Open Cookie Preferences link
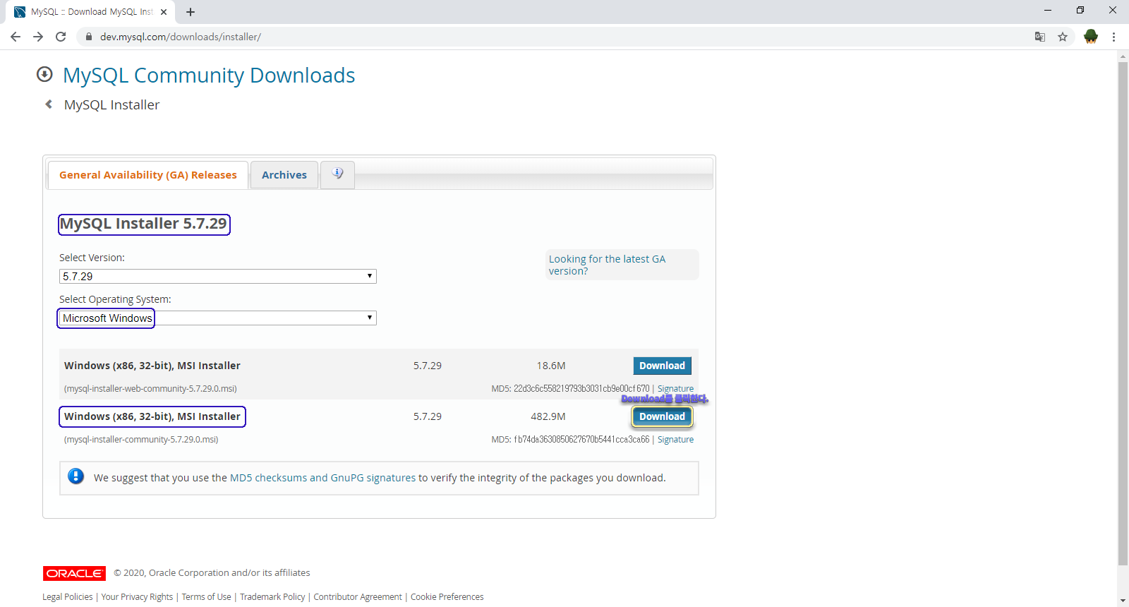Screen dimensions: 1129x607 (447, 597)
